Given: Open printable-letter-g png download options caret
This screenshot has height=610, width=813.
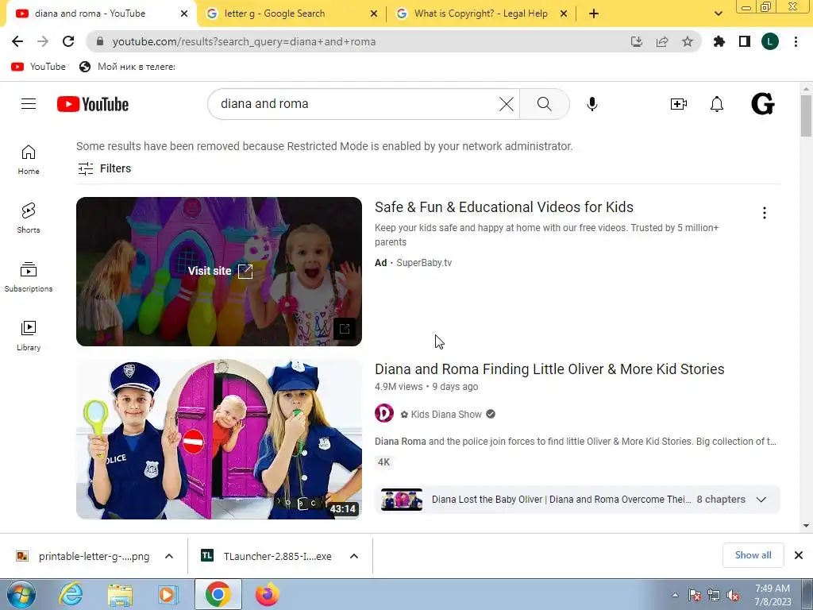Looking at the screenshot, I should 168,556.
